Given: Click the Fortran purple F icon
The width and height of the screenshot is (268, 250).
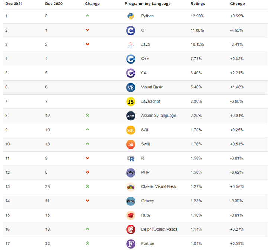Looking at the screenshot, I should pos(130,244).
